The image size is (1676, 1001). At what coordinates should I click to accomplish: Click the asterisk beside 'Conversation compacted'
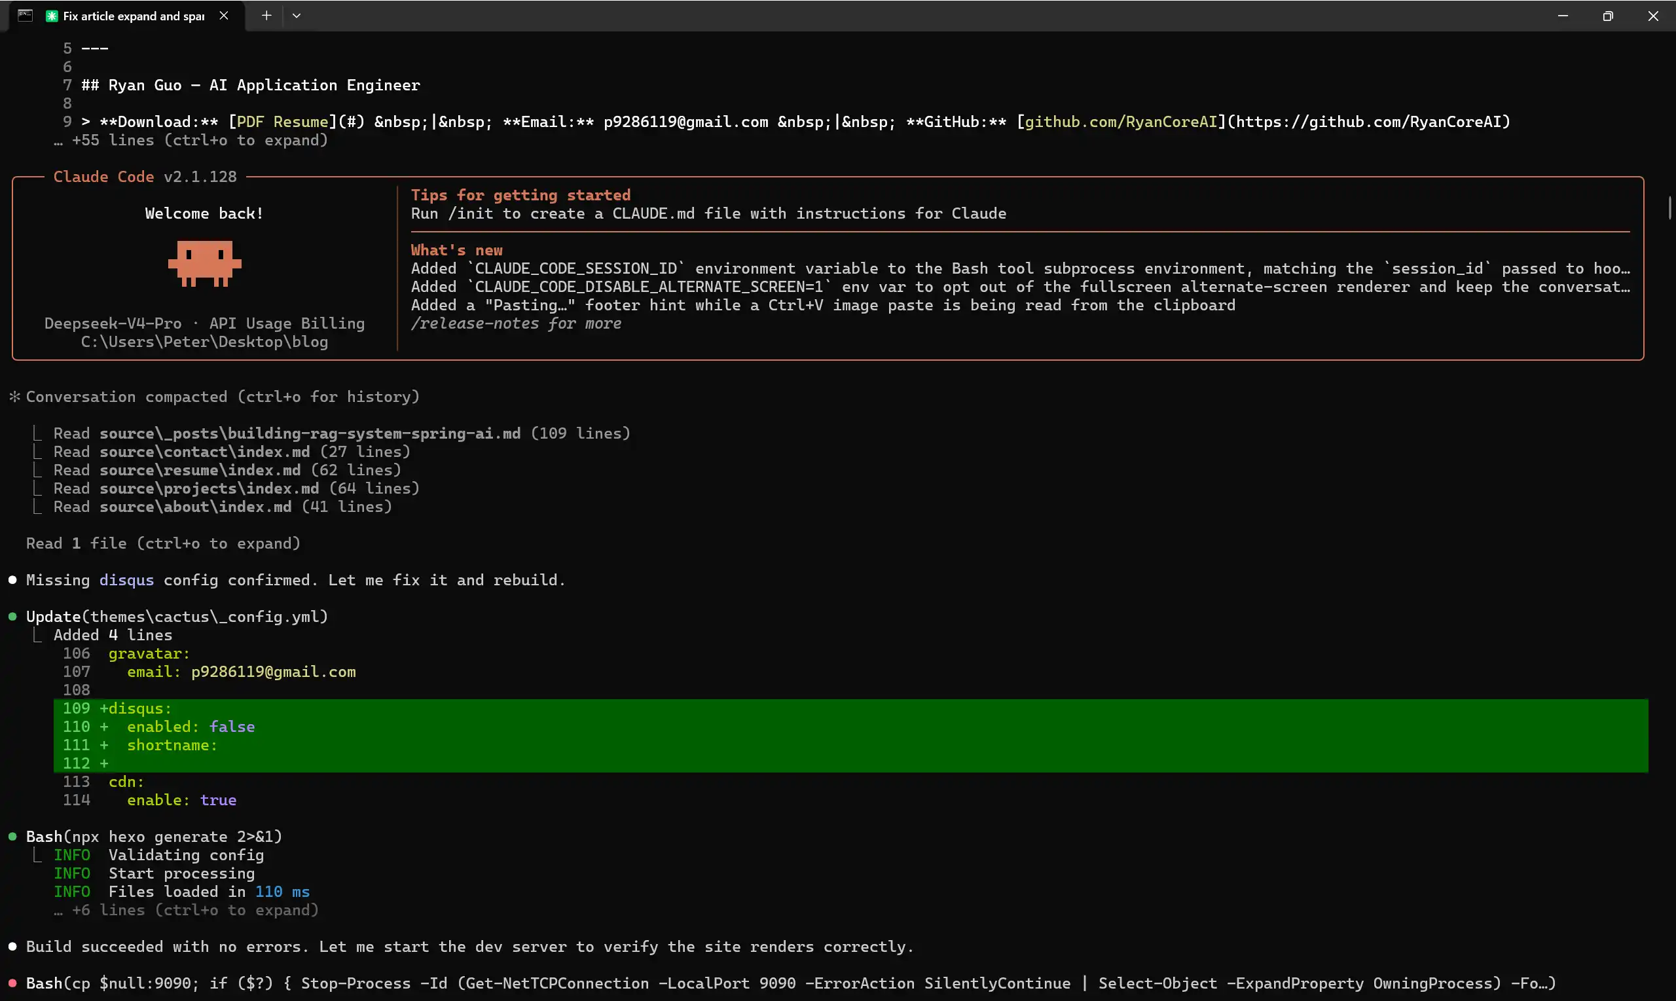[15, 397]
